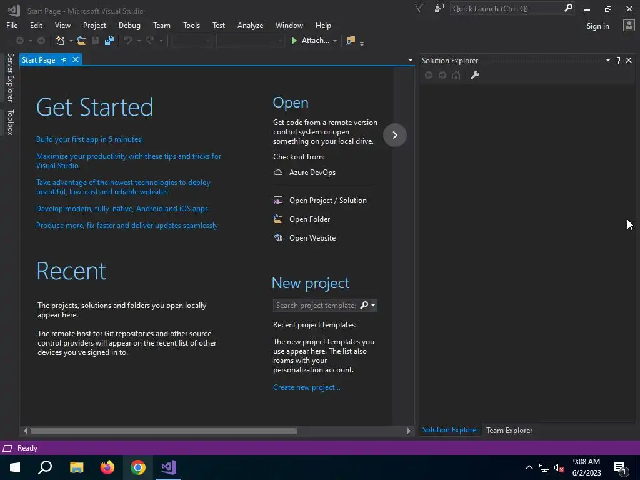
Task: Click the Find in Files toolbar icon
Action: click(351, 41)
